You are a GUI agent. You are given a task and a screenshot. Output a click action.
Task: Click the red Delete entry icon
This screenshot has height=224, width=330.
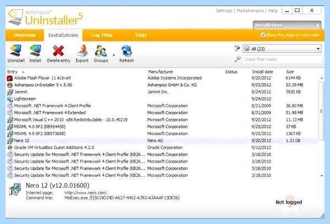(x=58, y=51)
